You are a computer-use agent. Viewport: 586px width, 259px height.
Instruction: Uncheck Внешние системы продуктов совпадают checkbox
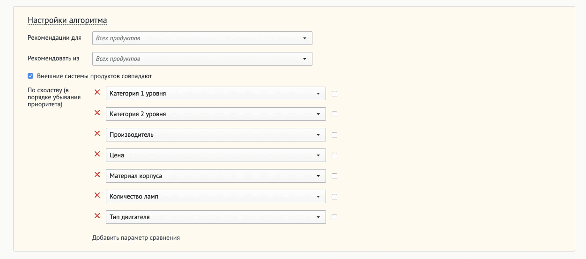point(30,76)
